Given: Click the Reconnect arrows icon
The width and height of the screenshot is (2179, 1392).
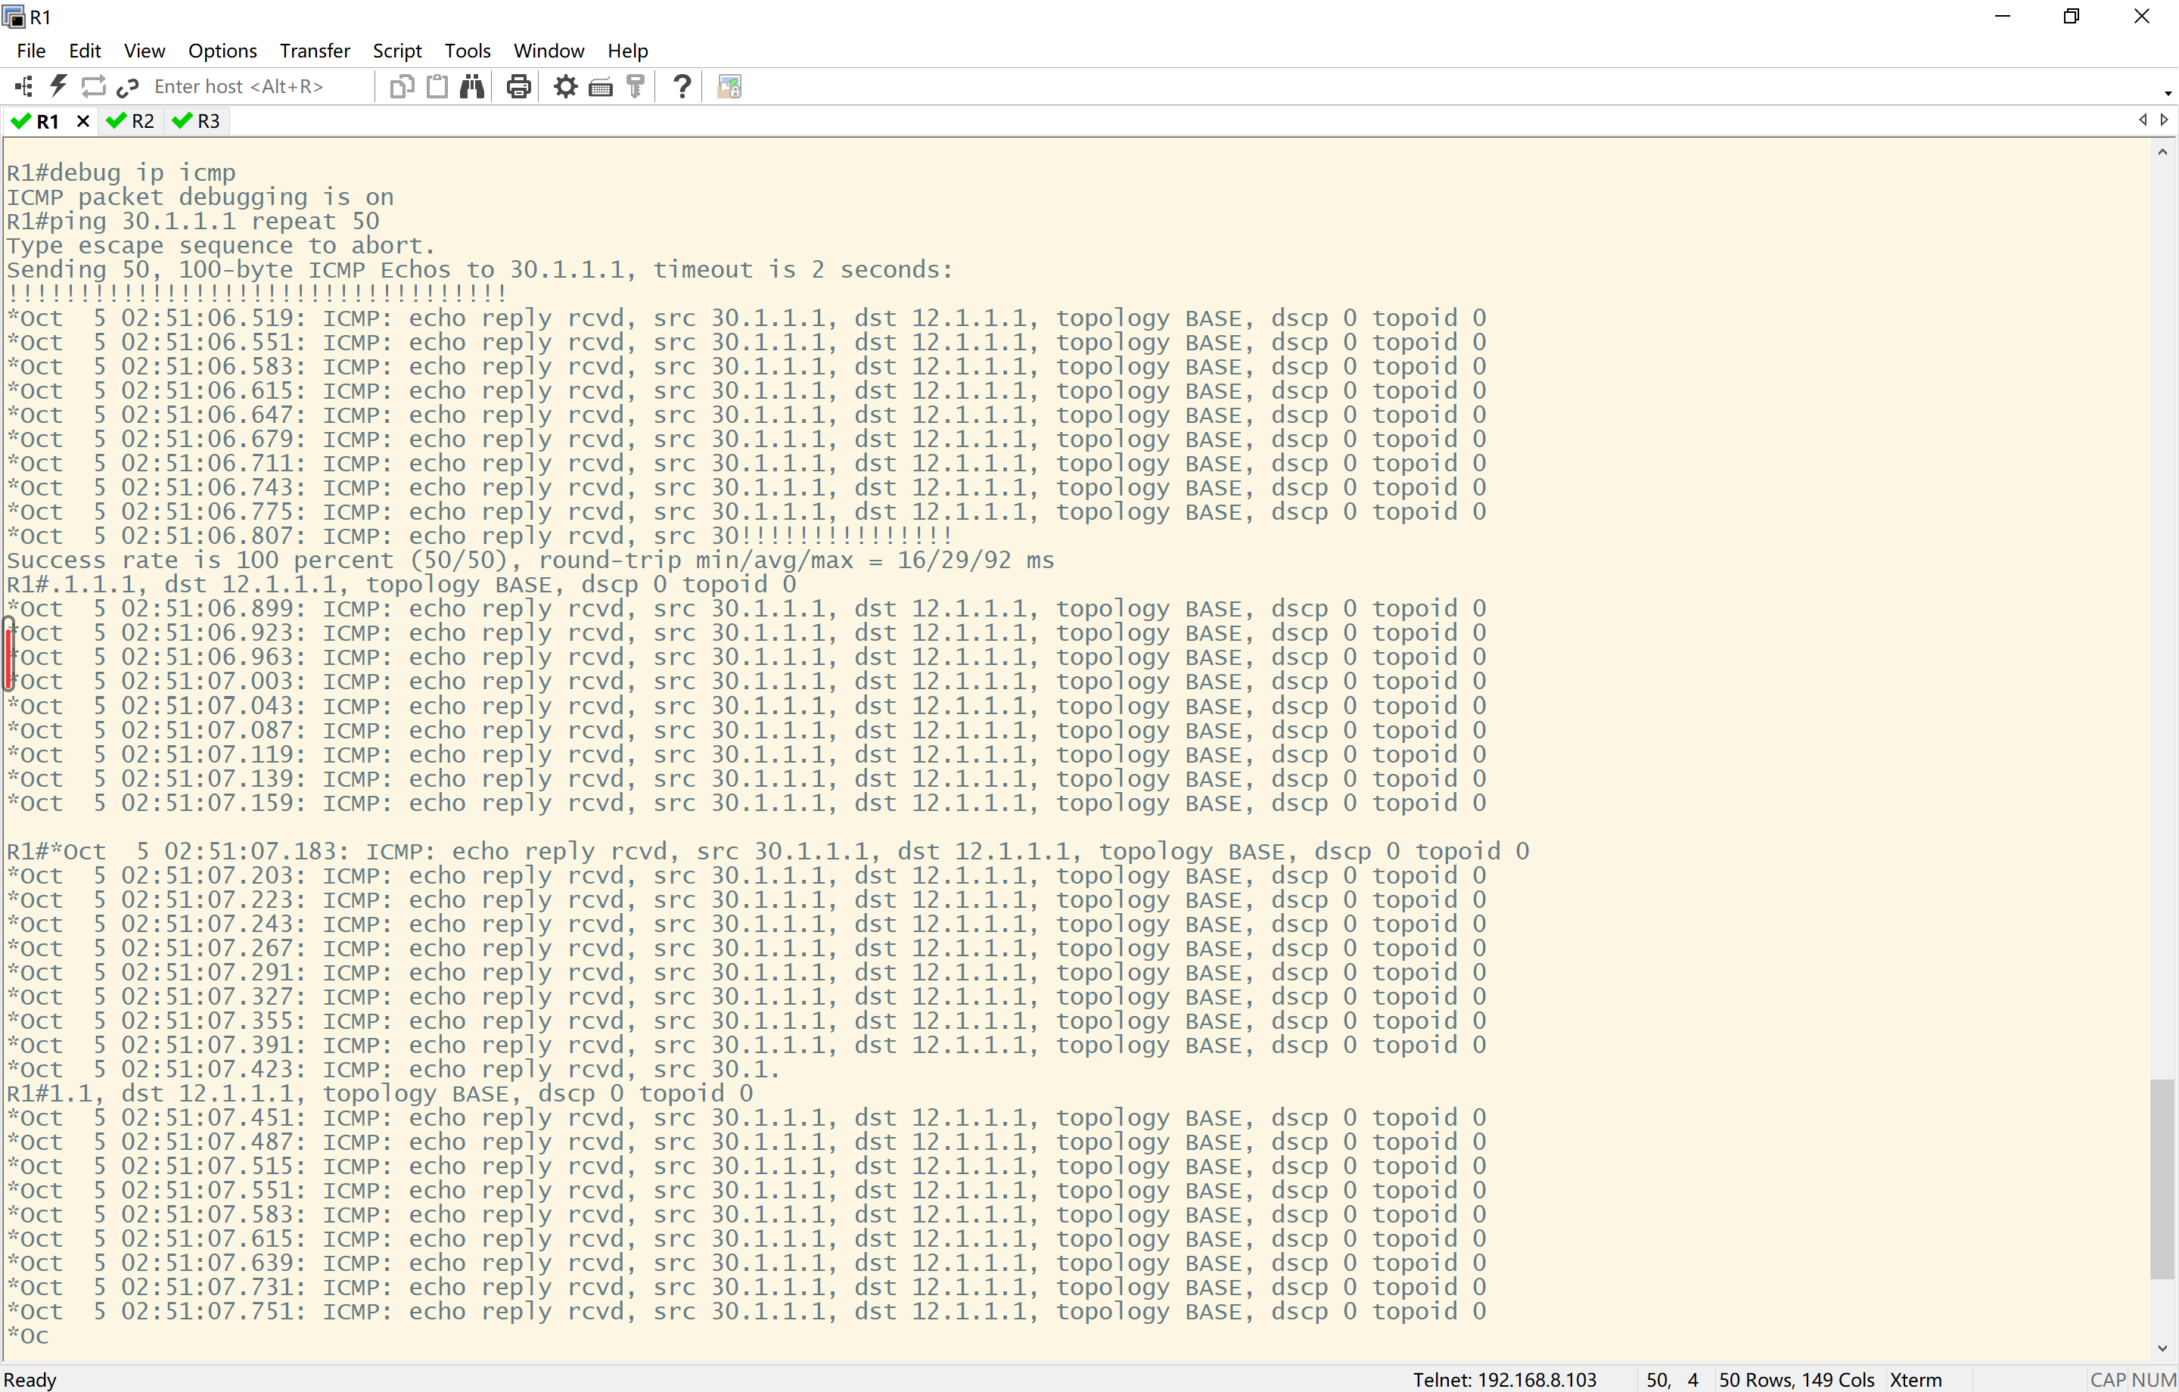Looking at the screenshot, I should click(93, 86).
